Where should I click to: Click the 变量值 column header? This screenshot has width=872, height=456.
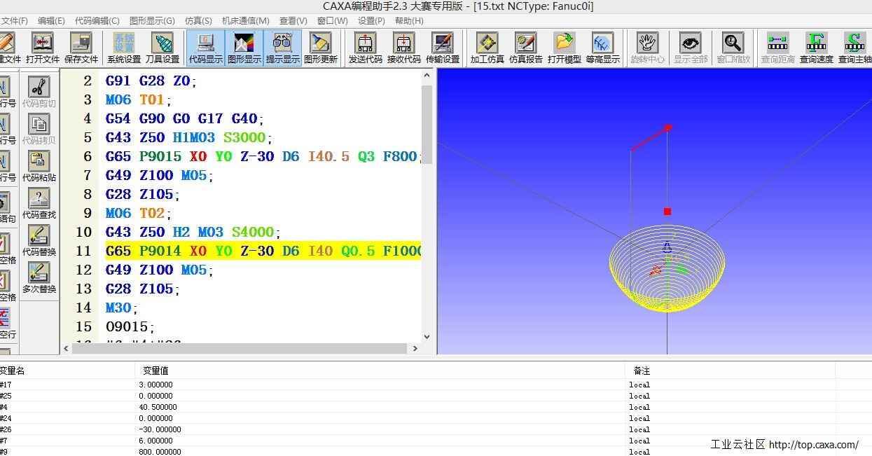[x=155, y=371]
